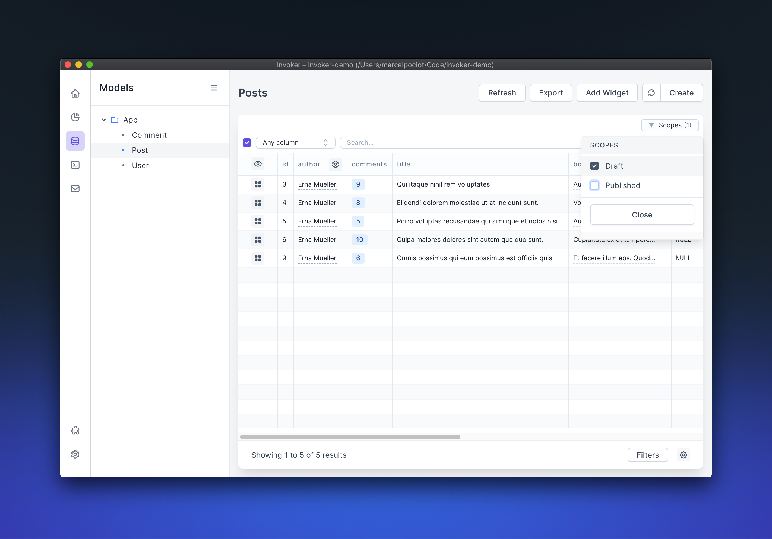
Task: Open row actions grid icon for post 9
Action: click(258, 258)
